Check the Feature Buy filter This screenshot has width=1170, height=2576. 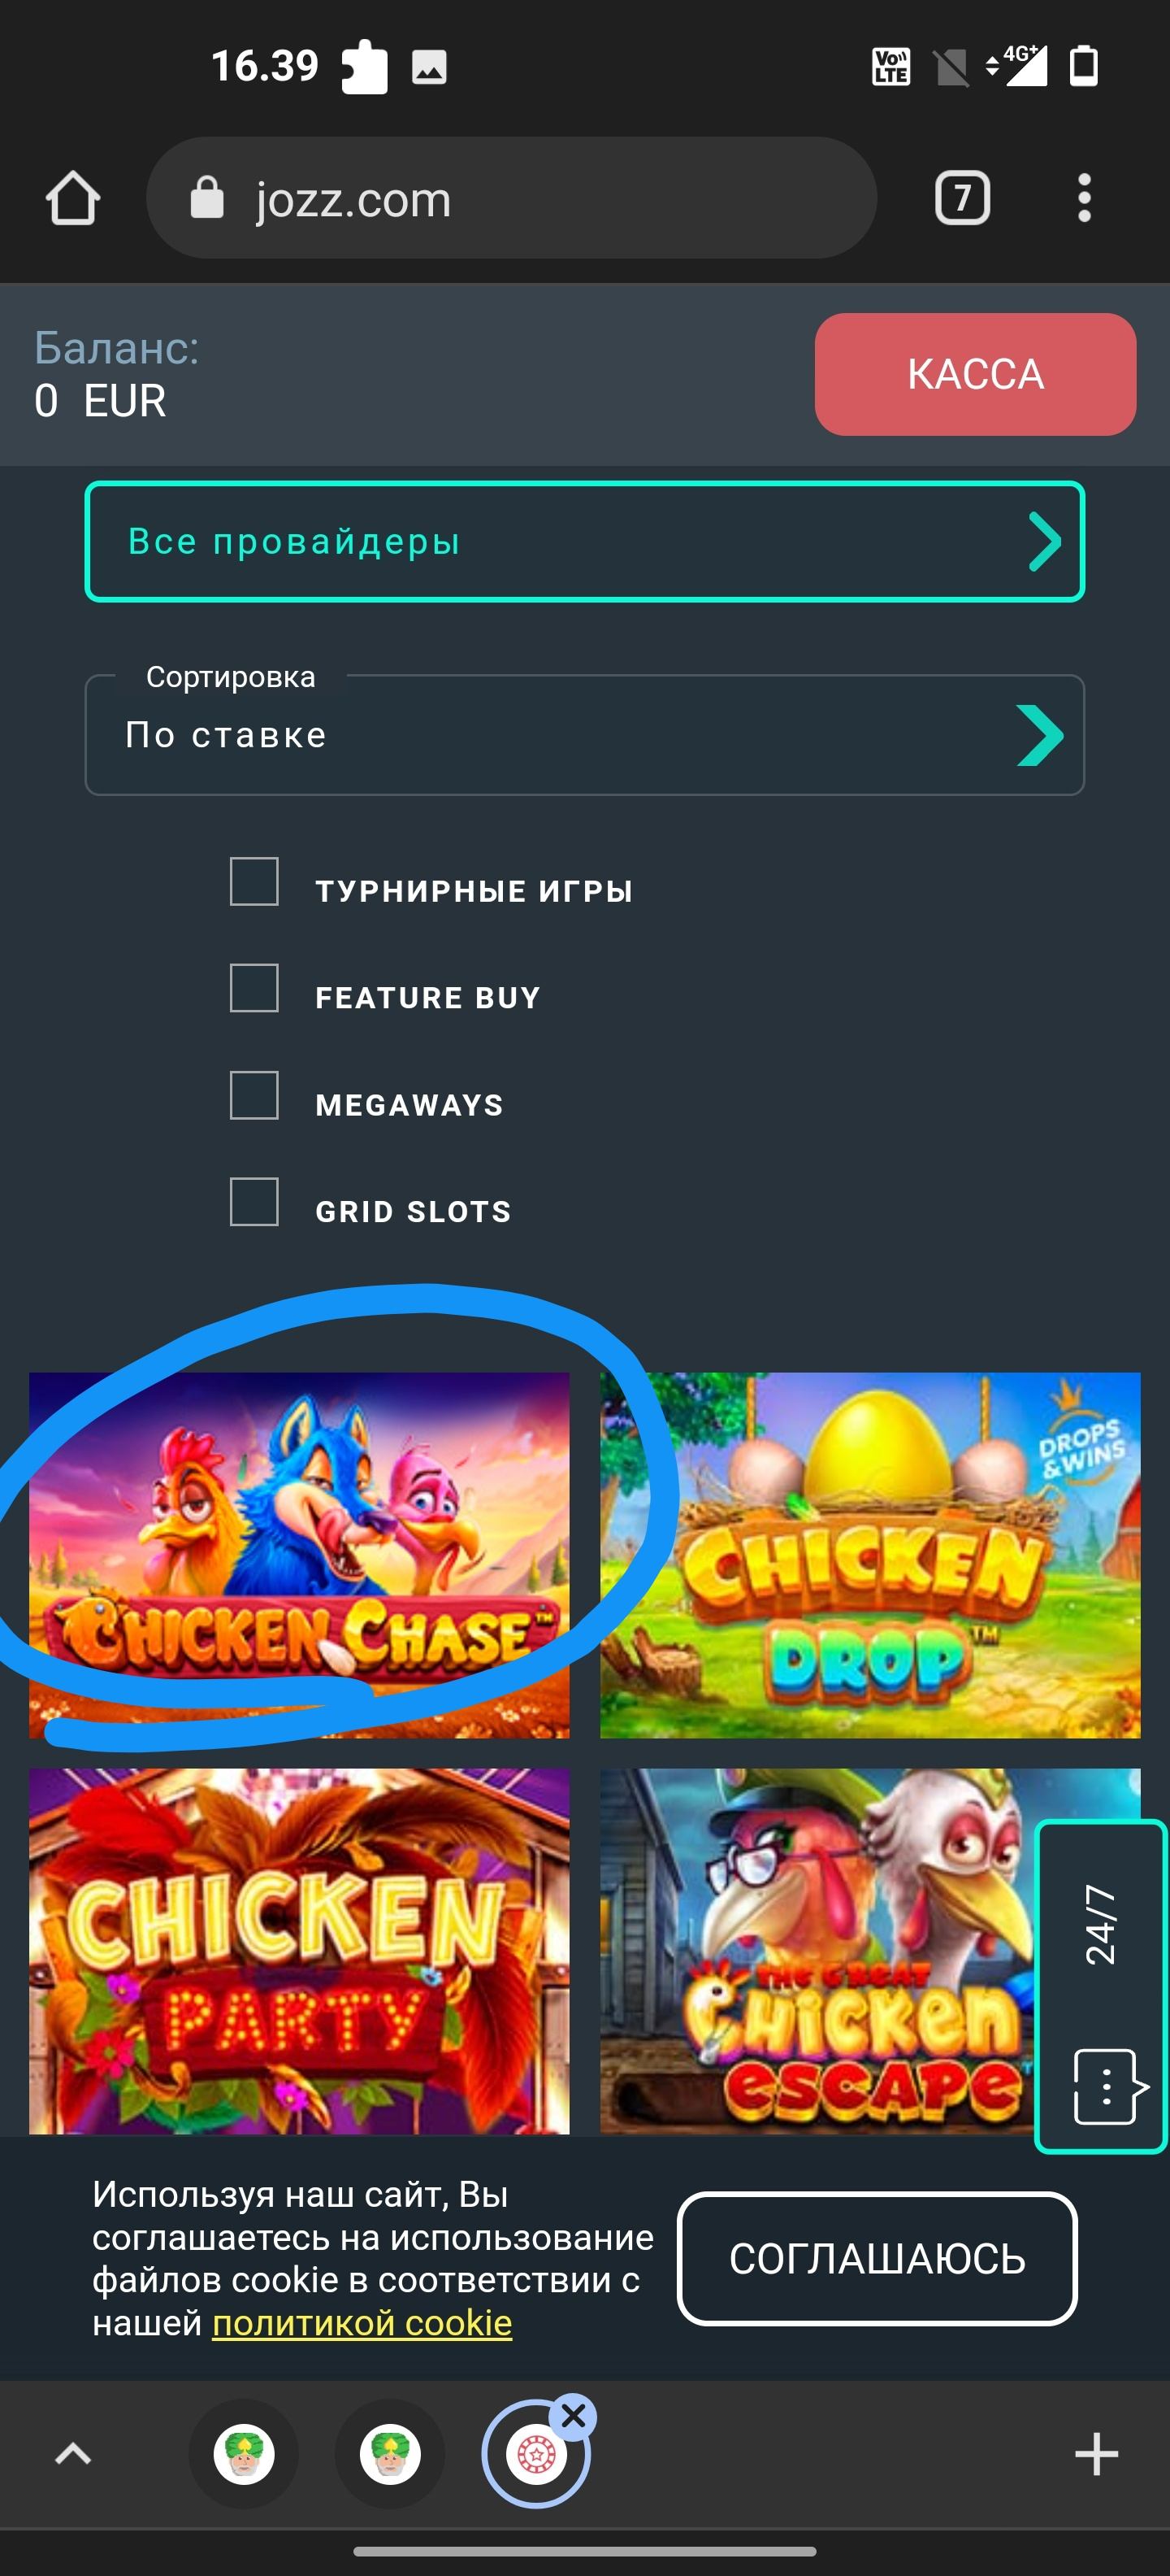[255, 989]
